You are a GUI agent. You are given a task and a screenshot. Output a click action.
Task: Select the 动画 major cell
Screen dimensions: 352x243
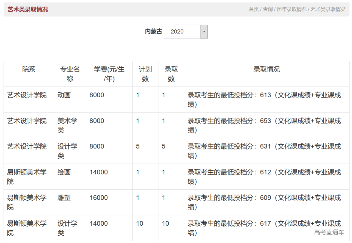[64, 95]
